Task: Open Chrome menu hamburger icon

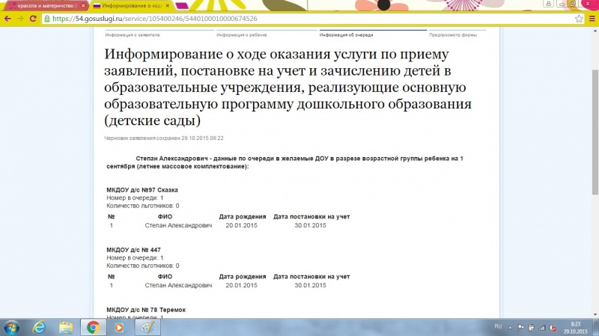Action: click(x=592, y=19)
